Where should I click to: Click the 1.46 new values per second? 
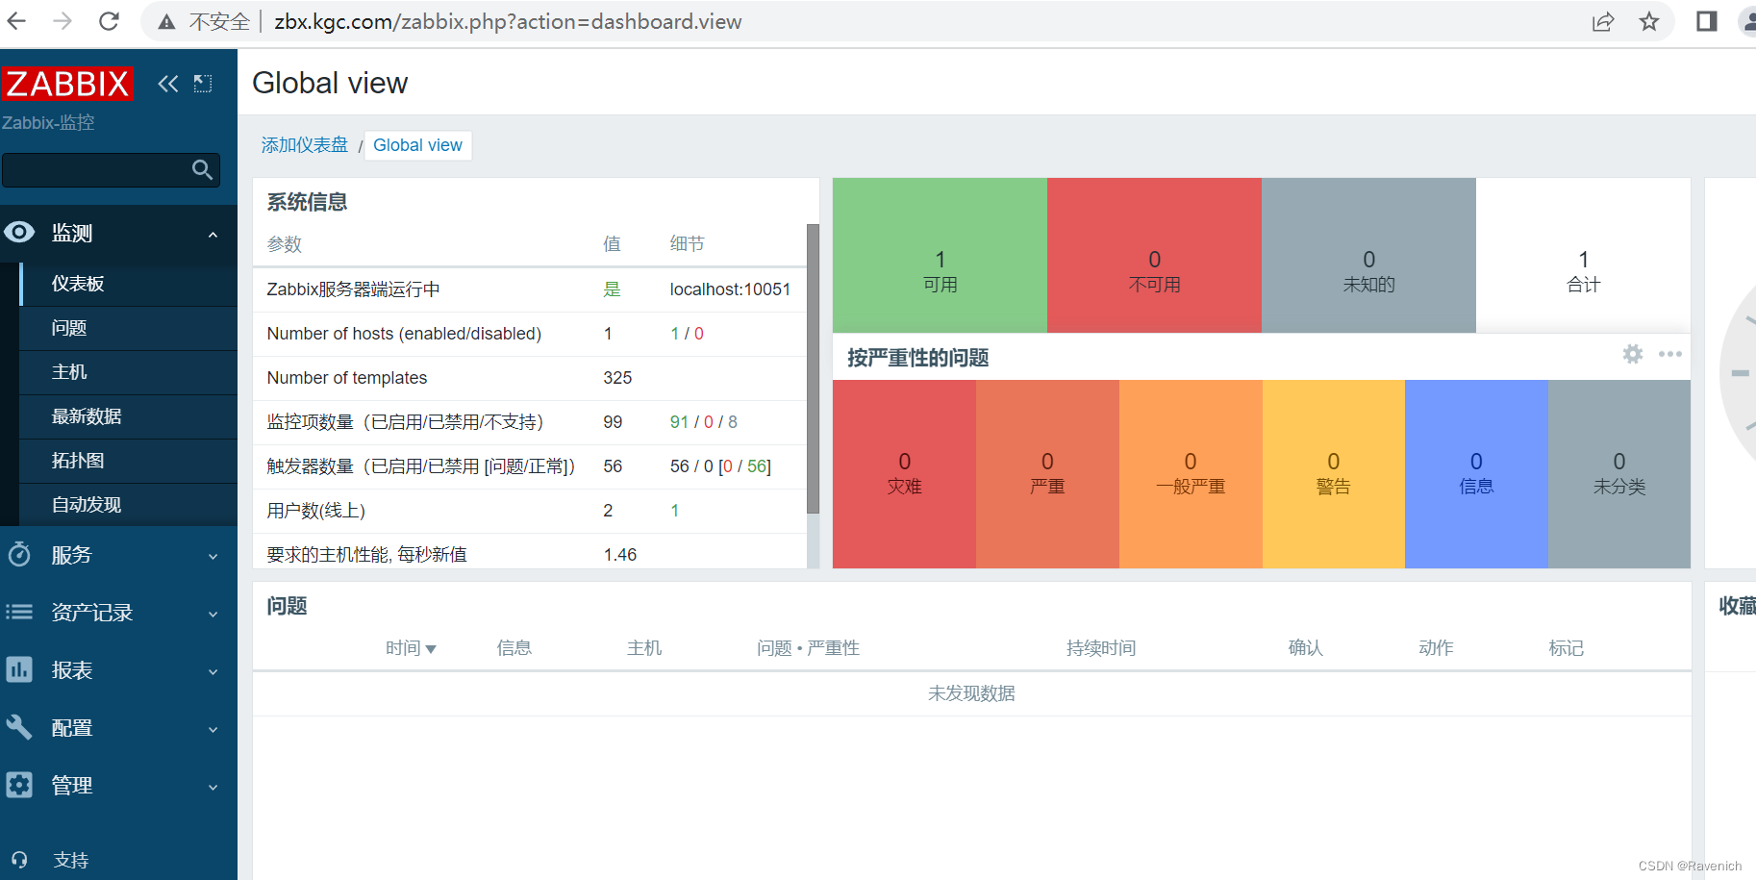coord(620,555)
